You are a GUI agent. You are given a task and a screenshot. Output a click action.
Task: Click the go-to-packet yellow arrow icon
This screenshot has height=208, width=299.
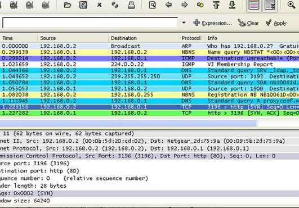point(200,4)
